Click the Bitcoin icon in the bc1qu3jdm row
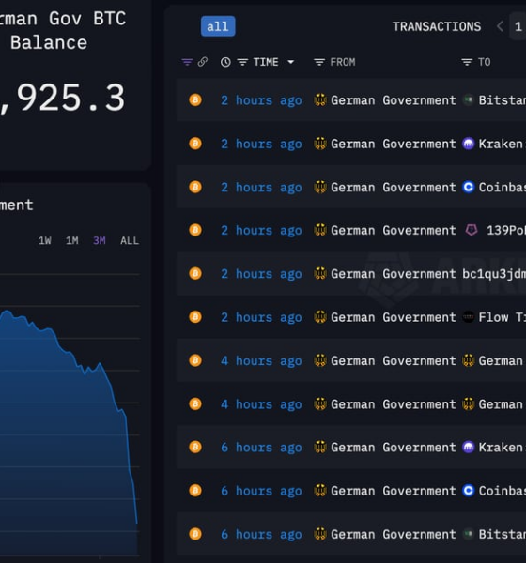 [195, 274]
